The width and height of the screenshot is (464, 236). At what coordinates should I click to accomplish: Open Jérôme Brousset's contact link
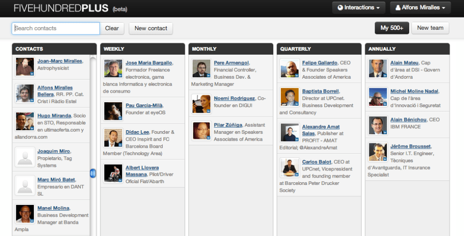tap(411, 146)
